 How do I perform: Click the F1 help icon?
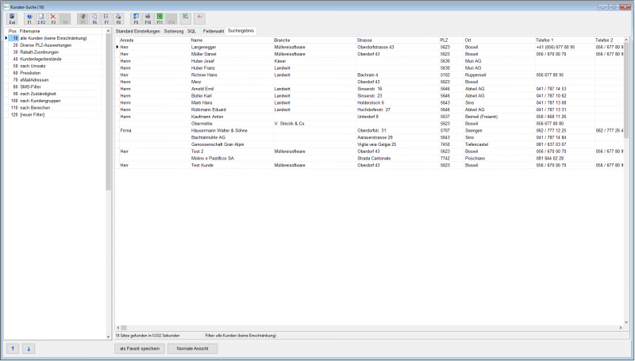(x=29, y=18)
